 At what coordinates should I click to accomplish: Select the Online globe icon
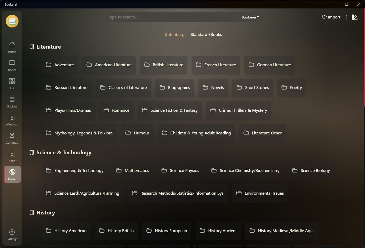tap(12, 174)
